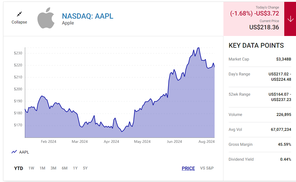Viewport: 296px width, 182px height.
Task: Toggle the AAPL legend line icon
Action: click(x=14, y=152)
